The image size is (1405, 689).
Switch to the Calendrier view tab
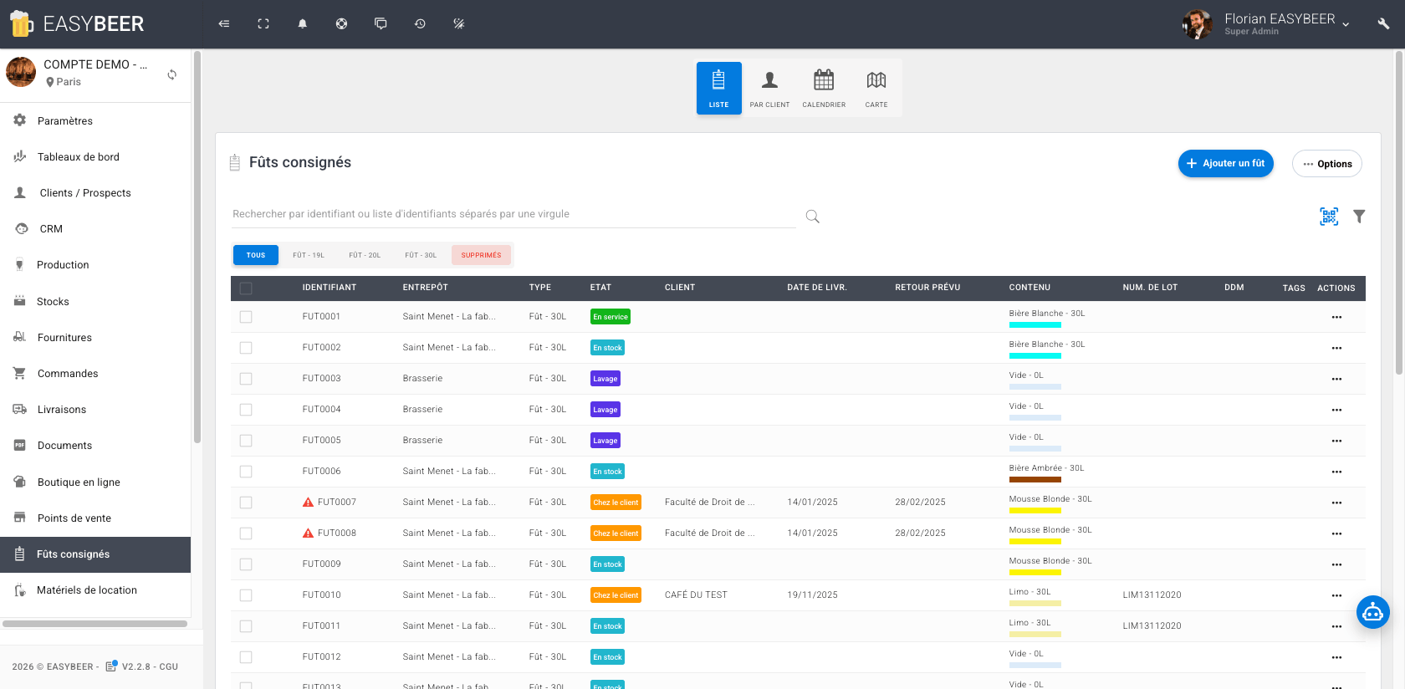click(x=824, y=88)
